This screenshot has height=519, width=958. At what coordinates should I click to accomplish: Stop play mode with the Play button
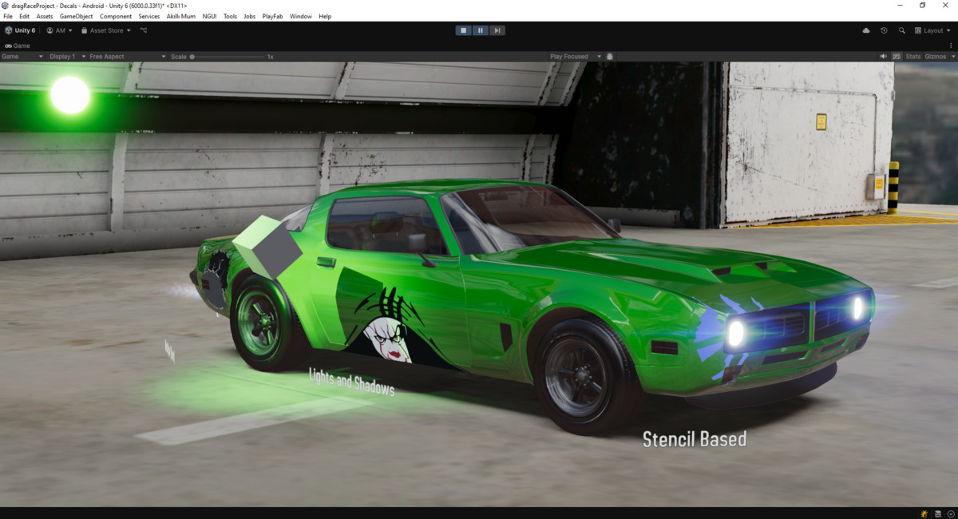click(x=464, y=30)
